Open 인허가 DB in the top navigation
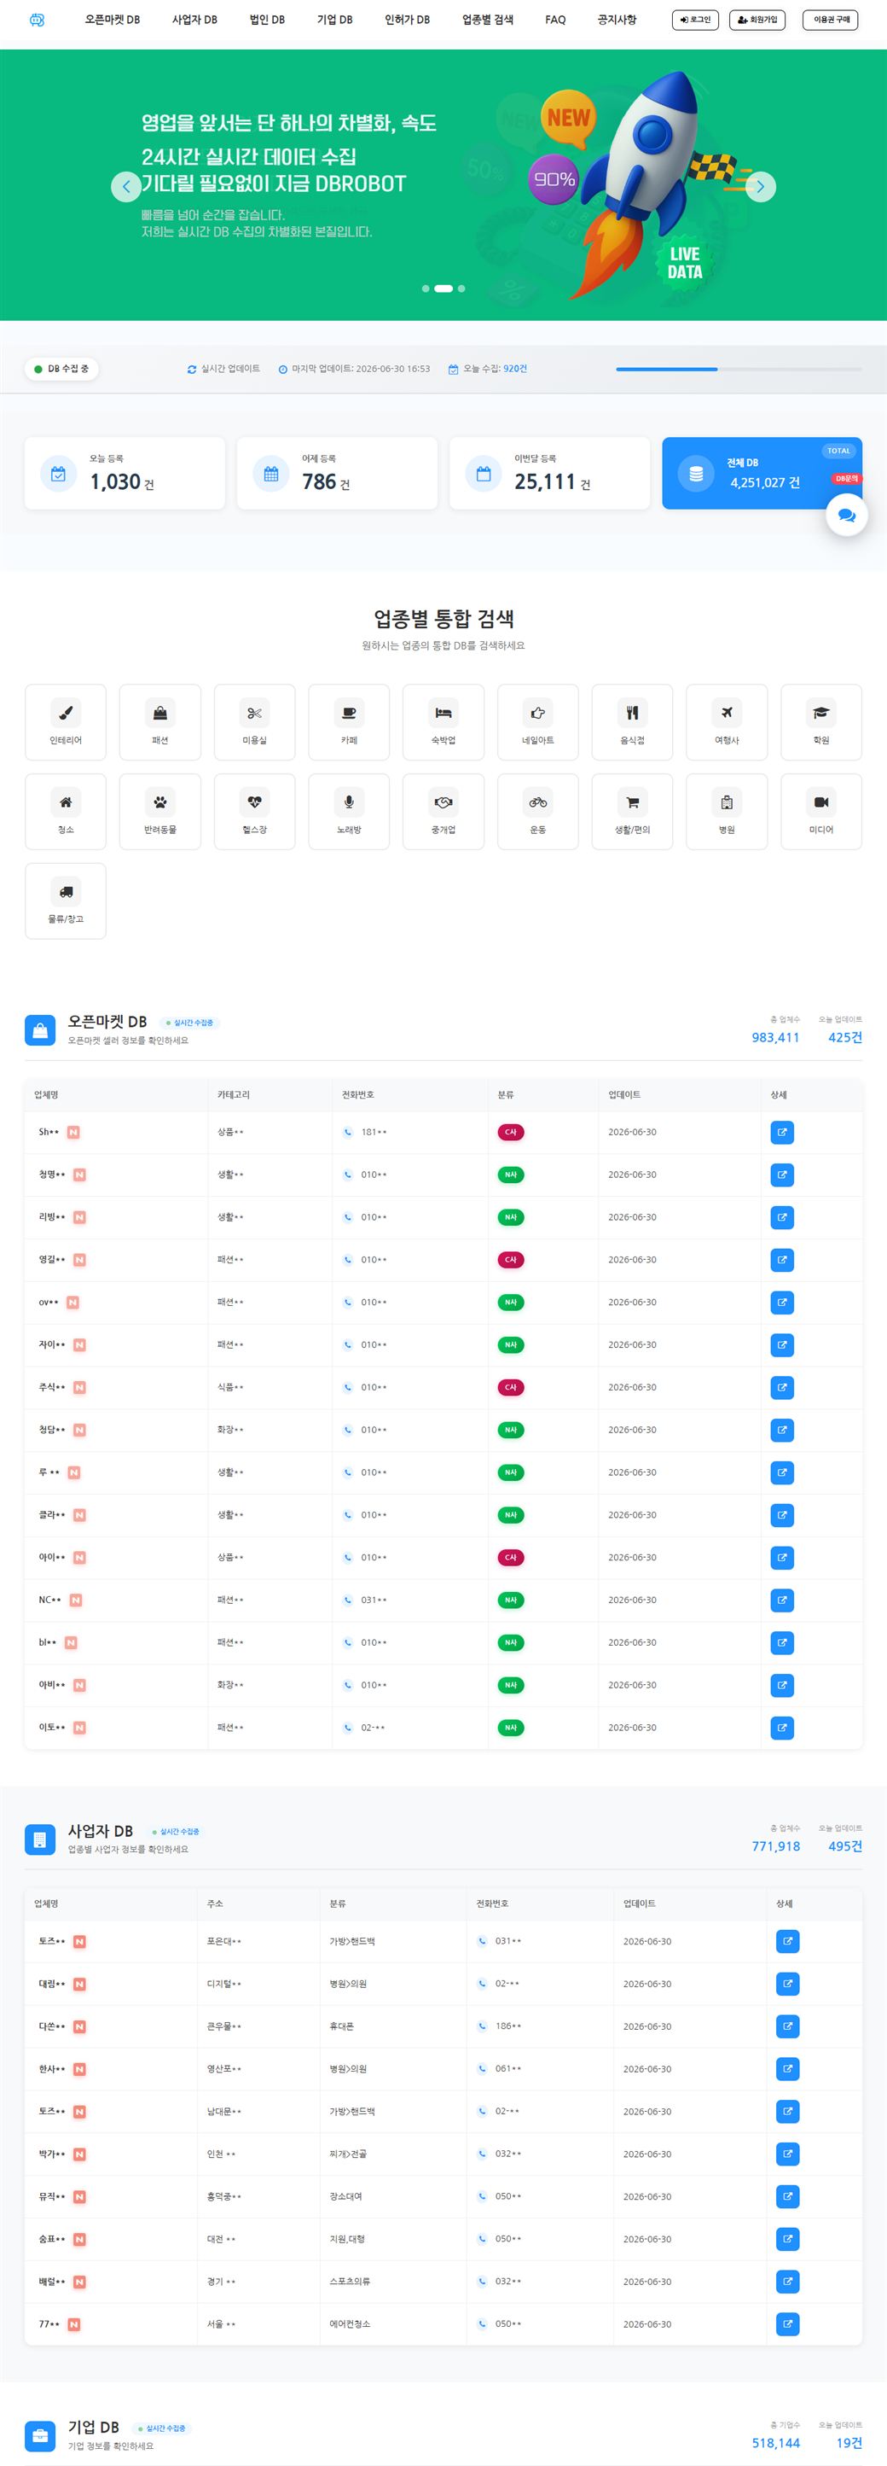This screenshot has height=2466, width=887. pos(407,19)
